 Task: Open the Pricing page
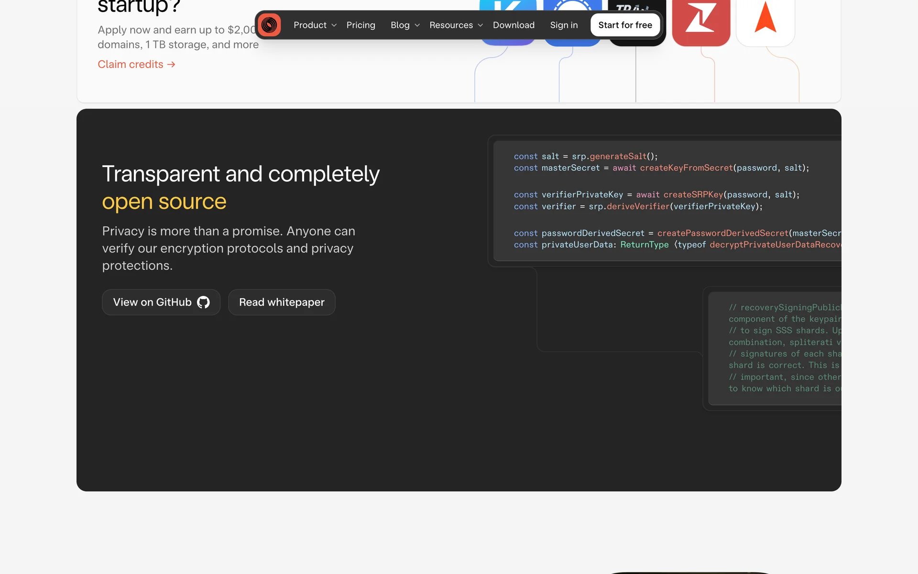click(x=361, y=25)
